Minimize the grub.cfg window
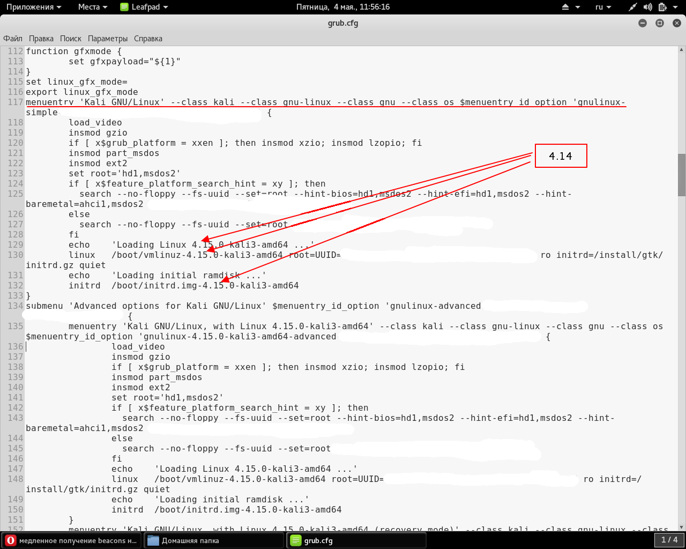 pos(643,23)
